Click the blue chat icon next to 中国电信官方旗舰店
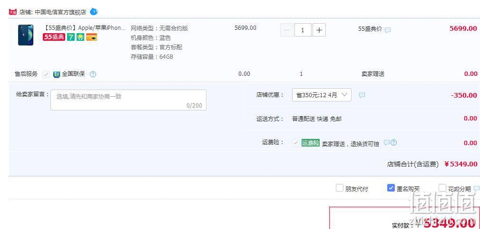480x229 pixels. point(94,11)
